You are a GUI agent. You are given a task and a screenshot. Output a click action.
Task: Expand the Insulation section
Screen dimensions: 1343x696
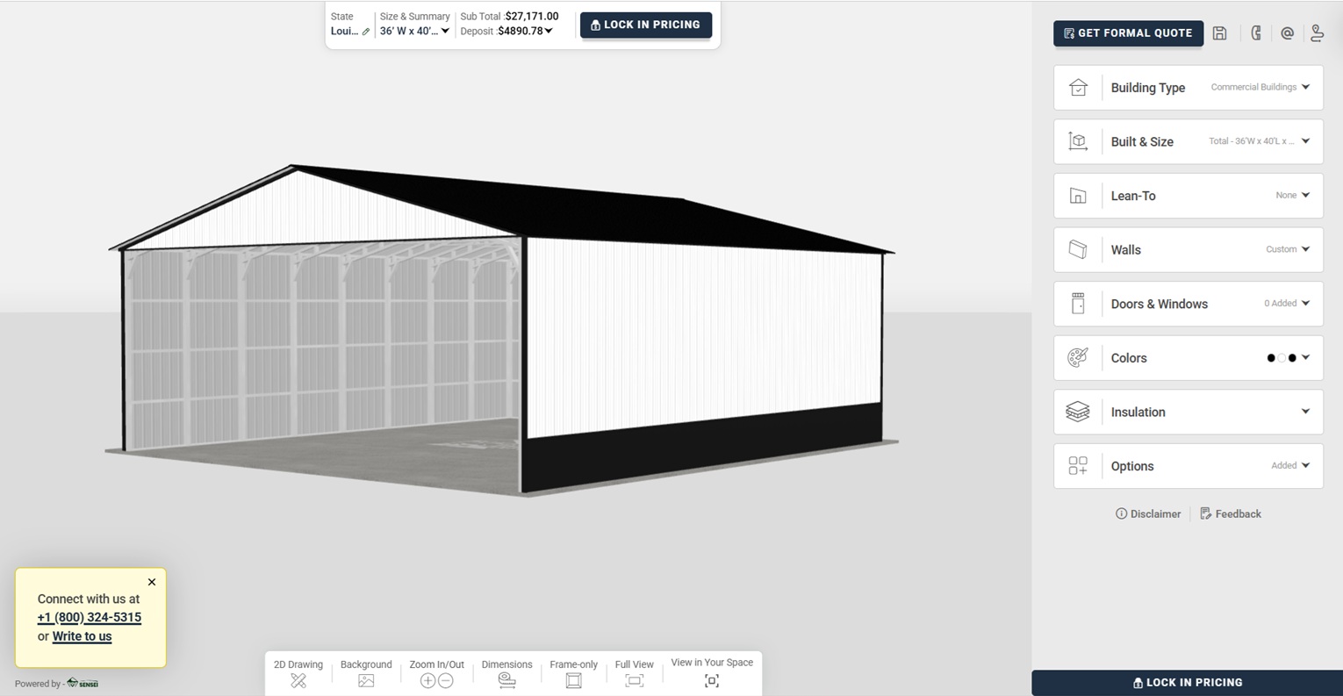(x=1189, y=413)
